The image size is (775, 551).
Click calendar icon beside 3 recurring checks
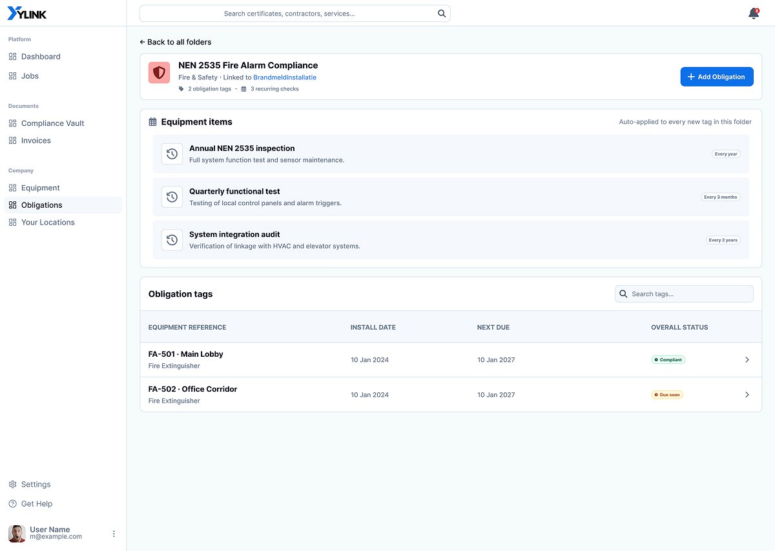243,89
